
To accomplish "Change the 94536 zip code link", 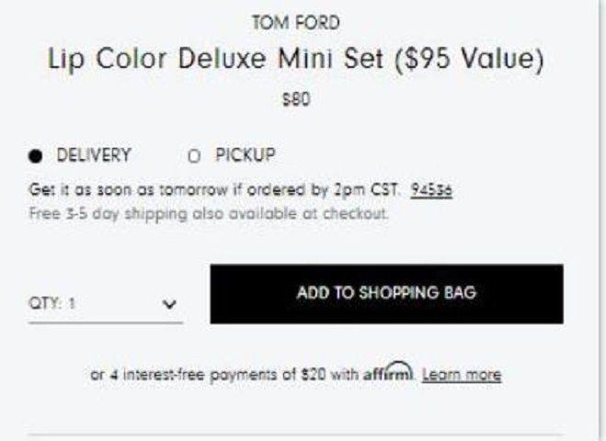I will point(431,190).
